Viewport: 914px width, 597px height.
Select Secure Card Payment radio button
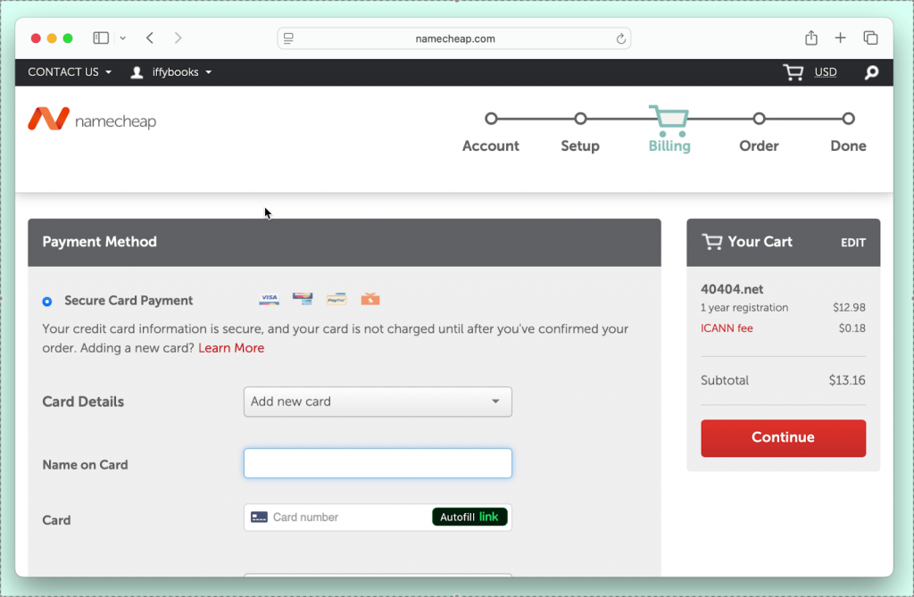pyautogui.click(x=47, y=302)
